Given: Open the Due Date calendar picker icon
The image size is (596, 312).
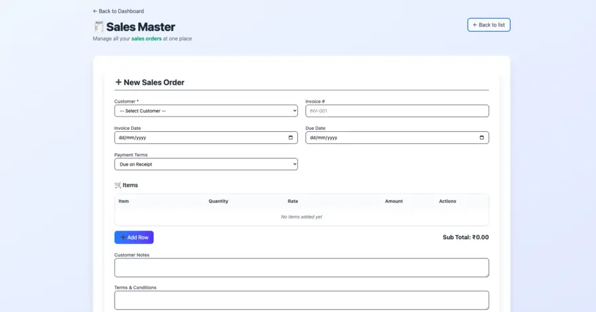Looking at the screenshot, I should coord(481,138).
